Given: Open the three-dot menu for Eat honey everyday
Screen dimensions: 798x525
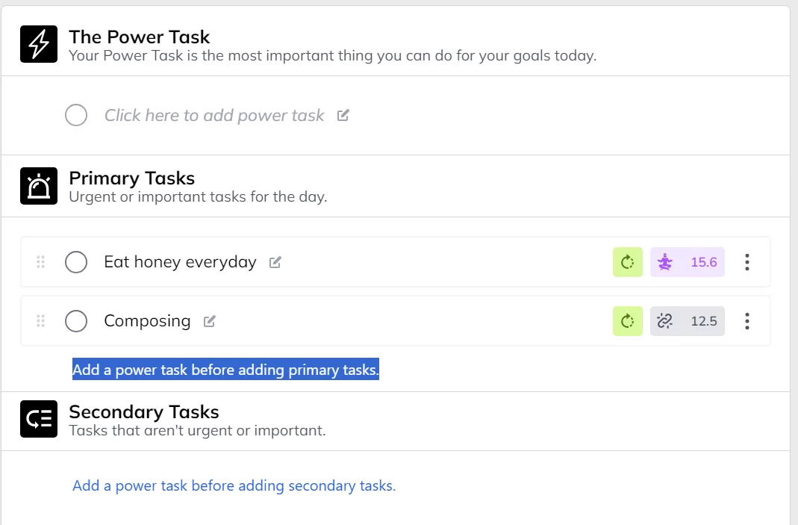Looking at the screenshot, I should click(x=747, y=262).
